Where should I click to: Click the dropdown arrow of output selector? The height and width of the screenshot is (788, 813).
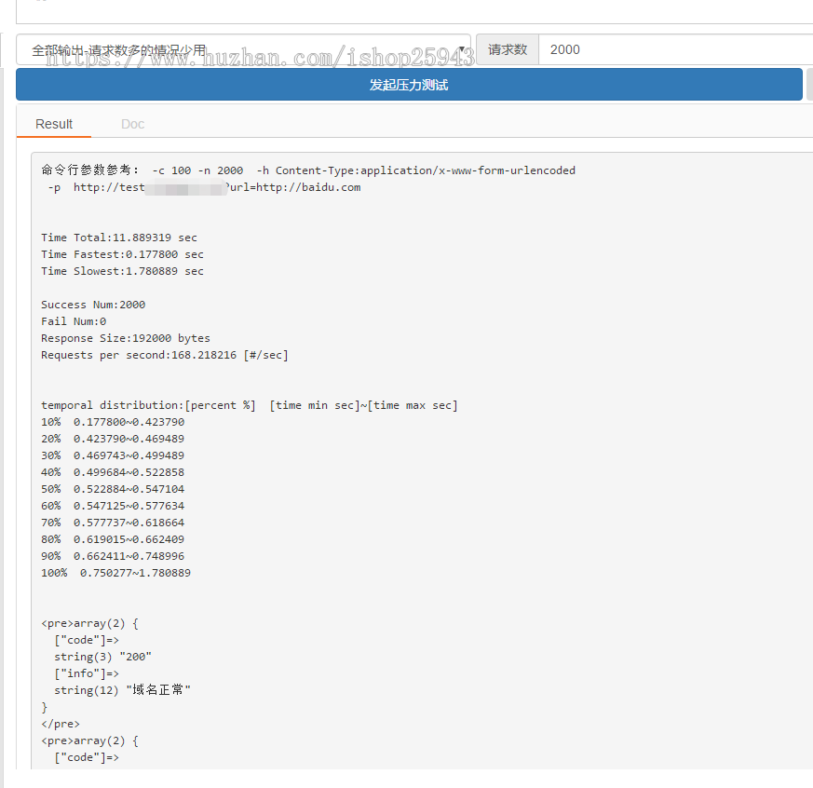[x=463, y=50]
